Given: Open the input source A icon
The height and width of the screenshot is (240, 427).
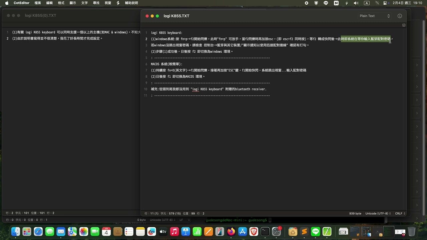Looking at the screenshot, I should coord(367,3).
